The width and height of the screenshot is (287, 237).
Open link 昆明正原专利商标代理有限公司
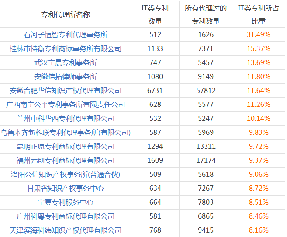[66, 146]
